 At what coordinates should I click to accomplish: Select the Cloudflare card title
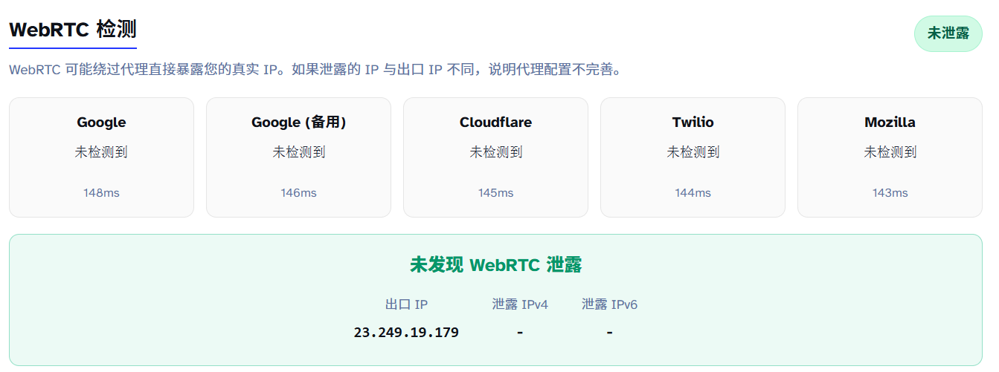495,123
